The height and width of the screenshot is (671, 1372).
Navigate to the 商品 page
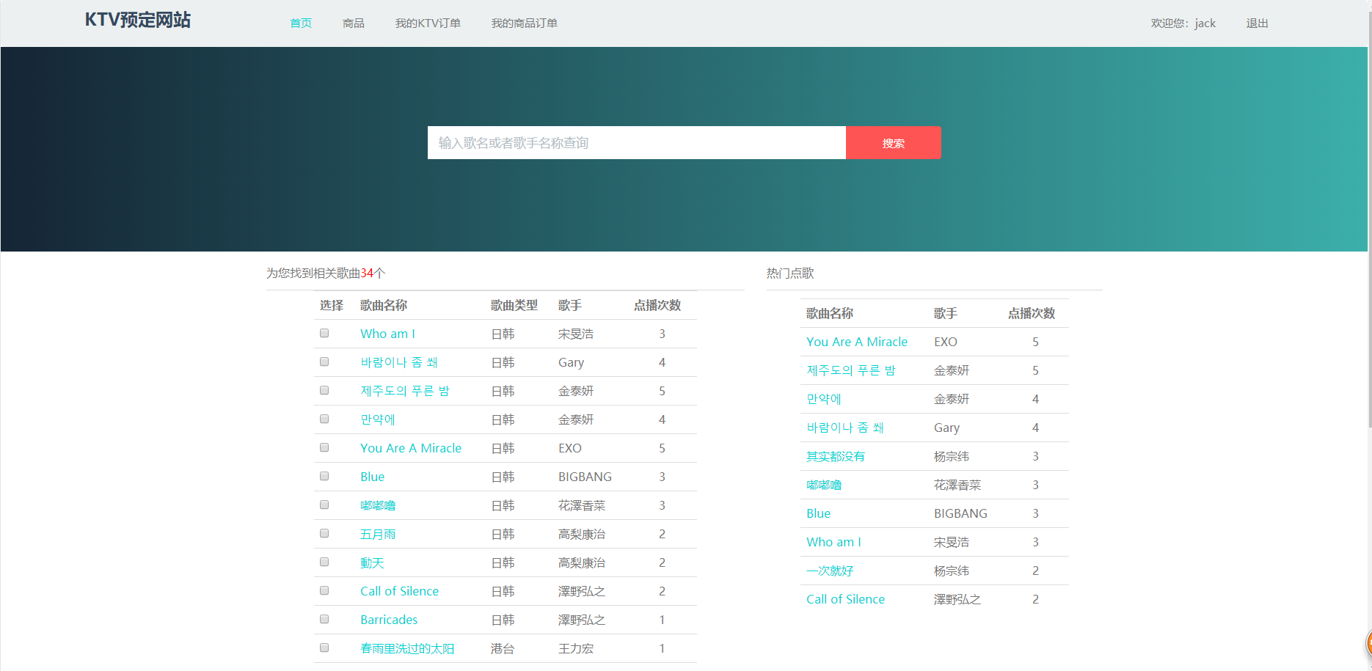tap(353, 23)
